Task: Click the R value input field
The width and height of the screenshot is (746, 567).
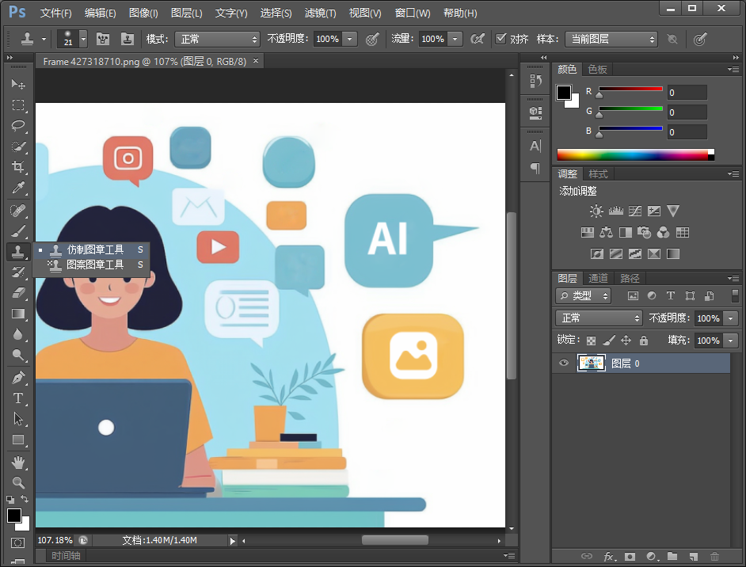Action: click(x=687, y=93)
